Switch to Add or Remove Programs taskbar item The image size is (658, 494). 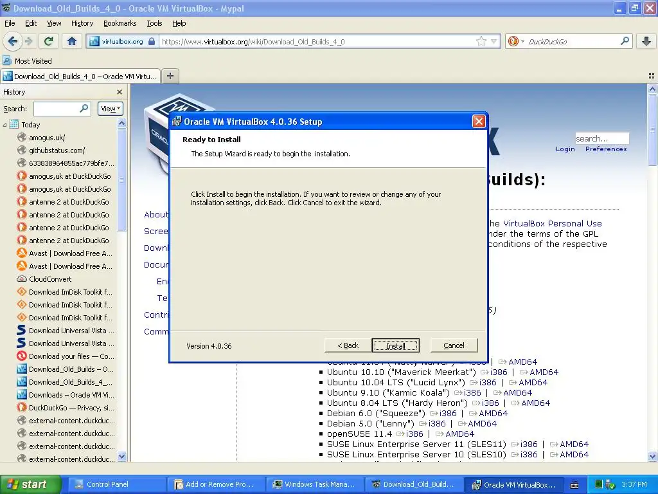pos(217,484)
